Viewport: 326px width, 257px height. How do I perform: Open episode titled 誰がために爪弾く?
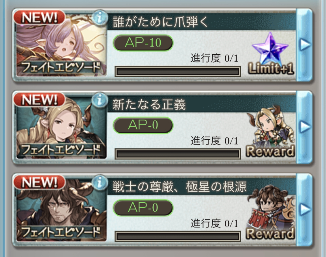(160, 22)
